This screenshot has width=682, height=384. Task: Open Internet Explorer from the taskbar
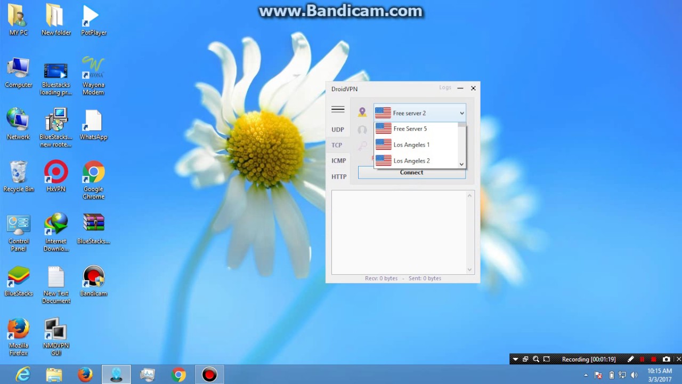(23, 375)
